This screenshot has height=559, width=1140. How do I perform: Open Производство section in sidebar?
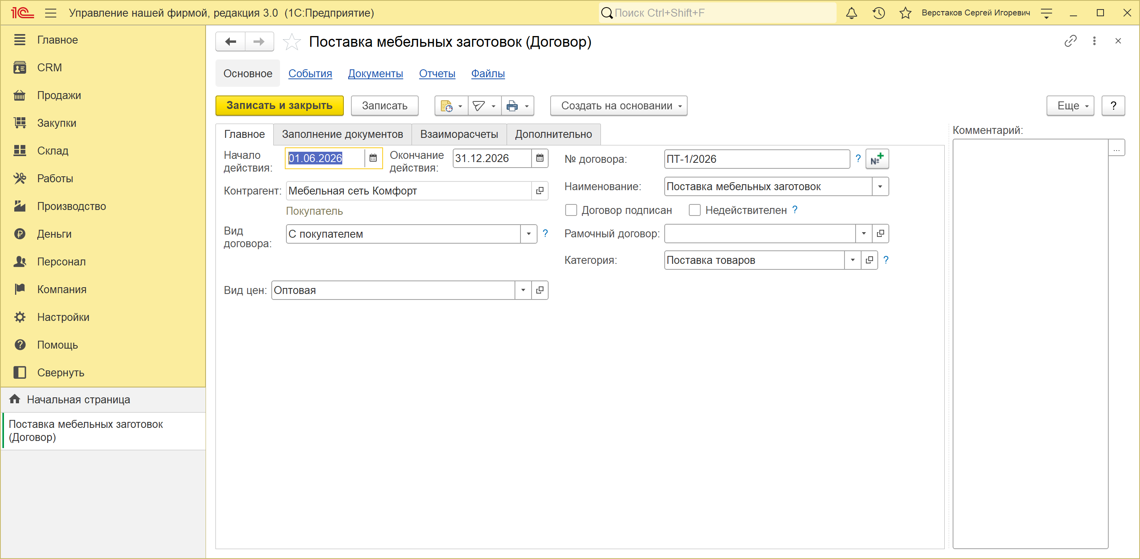point(71,206)
